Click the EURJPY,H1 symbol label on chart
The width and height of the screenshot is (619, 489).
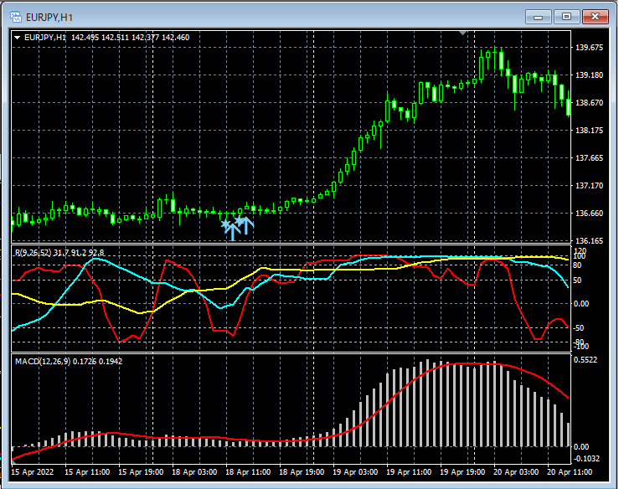coord(46,37)
